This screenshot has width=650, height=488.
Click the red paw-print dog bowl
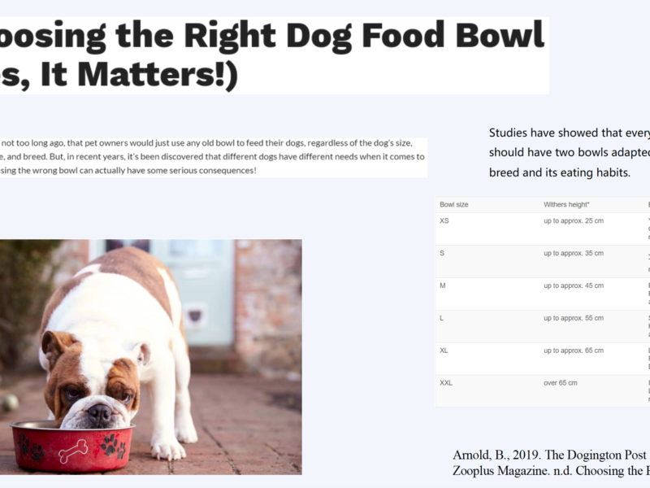[71, 446]
